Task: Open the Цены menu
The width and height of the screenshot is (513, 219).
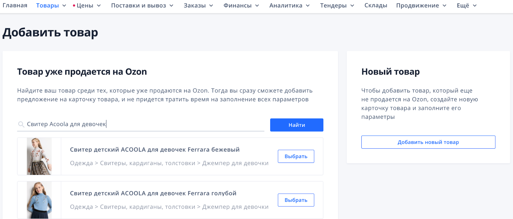Action: click(x=85, y=6)
